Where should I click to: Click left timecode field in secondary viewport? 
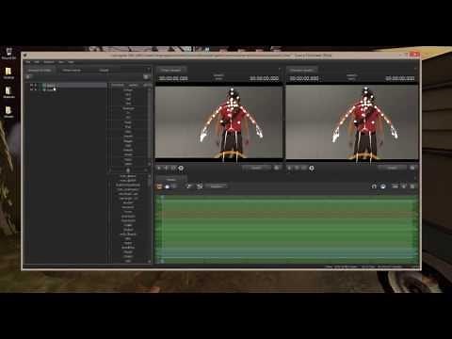[304, 78]
